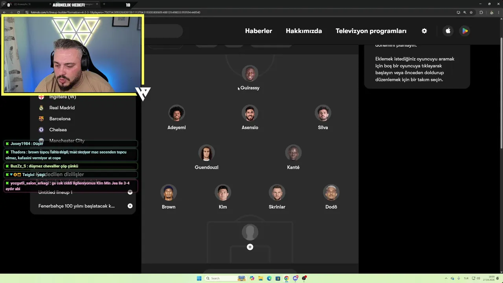Select Guendouzi's player avatar
Viewport: 503px width, 283px height.
[x=207, y=153]
